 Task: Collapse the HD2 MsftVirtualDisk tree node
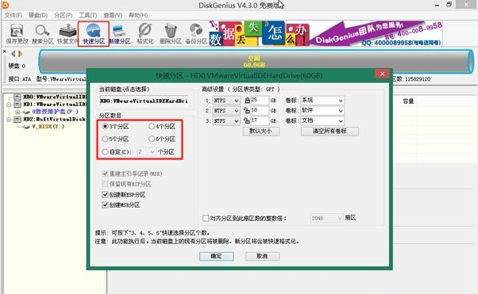pos(9,120)
